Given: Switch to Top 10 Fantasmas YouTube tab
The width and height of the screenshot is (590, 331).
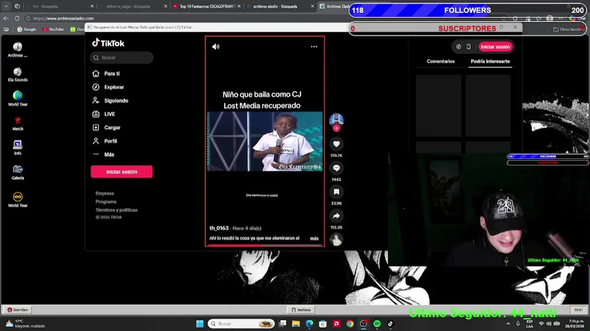Looking at the screenshot, I should pyautogui.click(x=207, y=6).
